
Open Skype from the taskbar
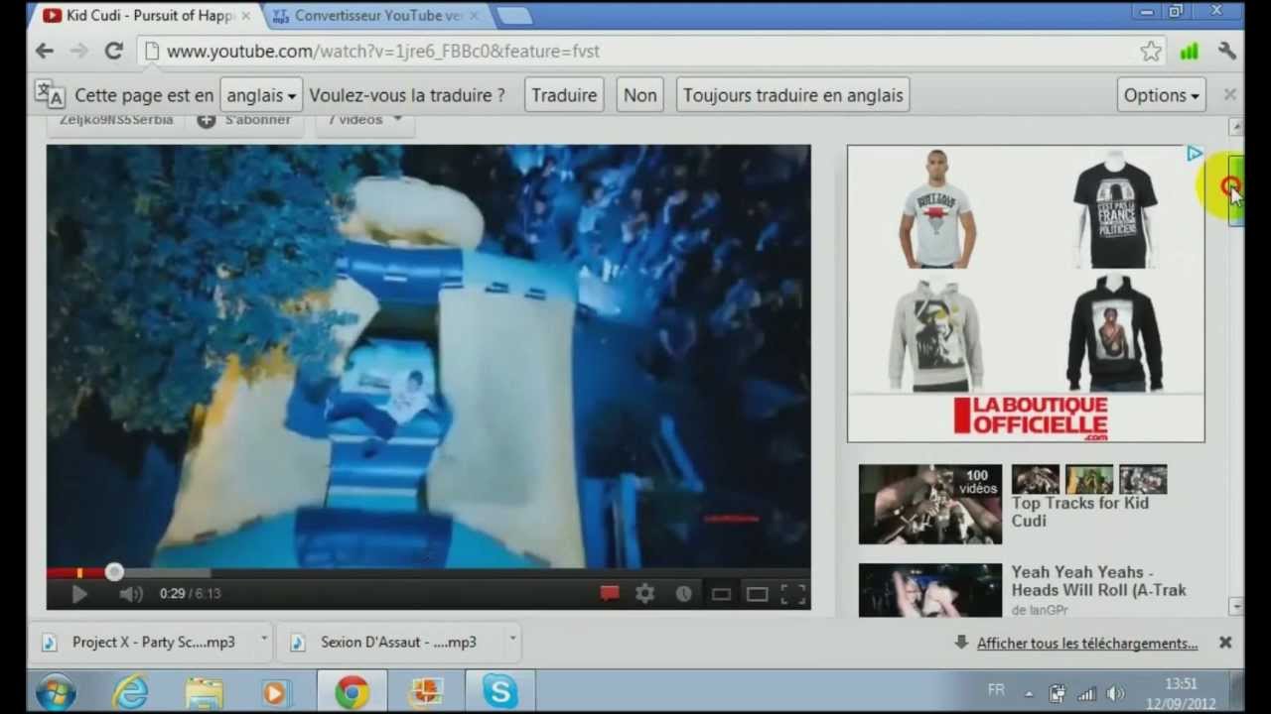coord(500,691)
